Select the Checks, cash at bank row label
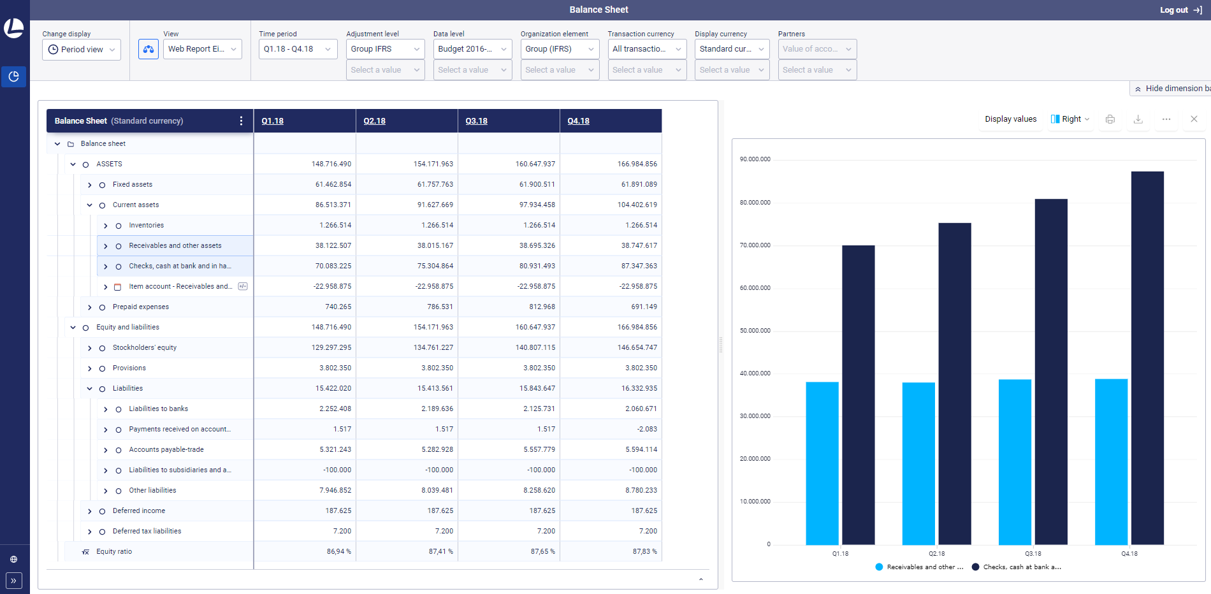This screenshot has height=594, width=1211. [180, 266]
